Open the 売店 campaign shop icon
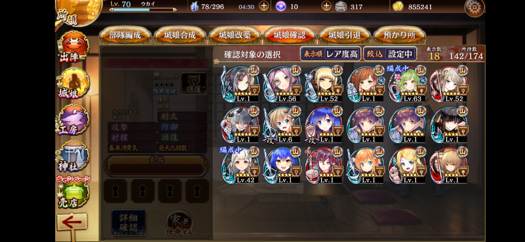 point(73,192)
